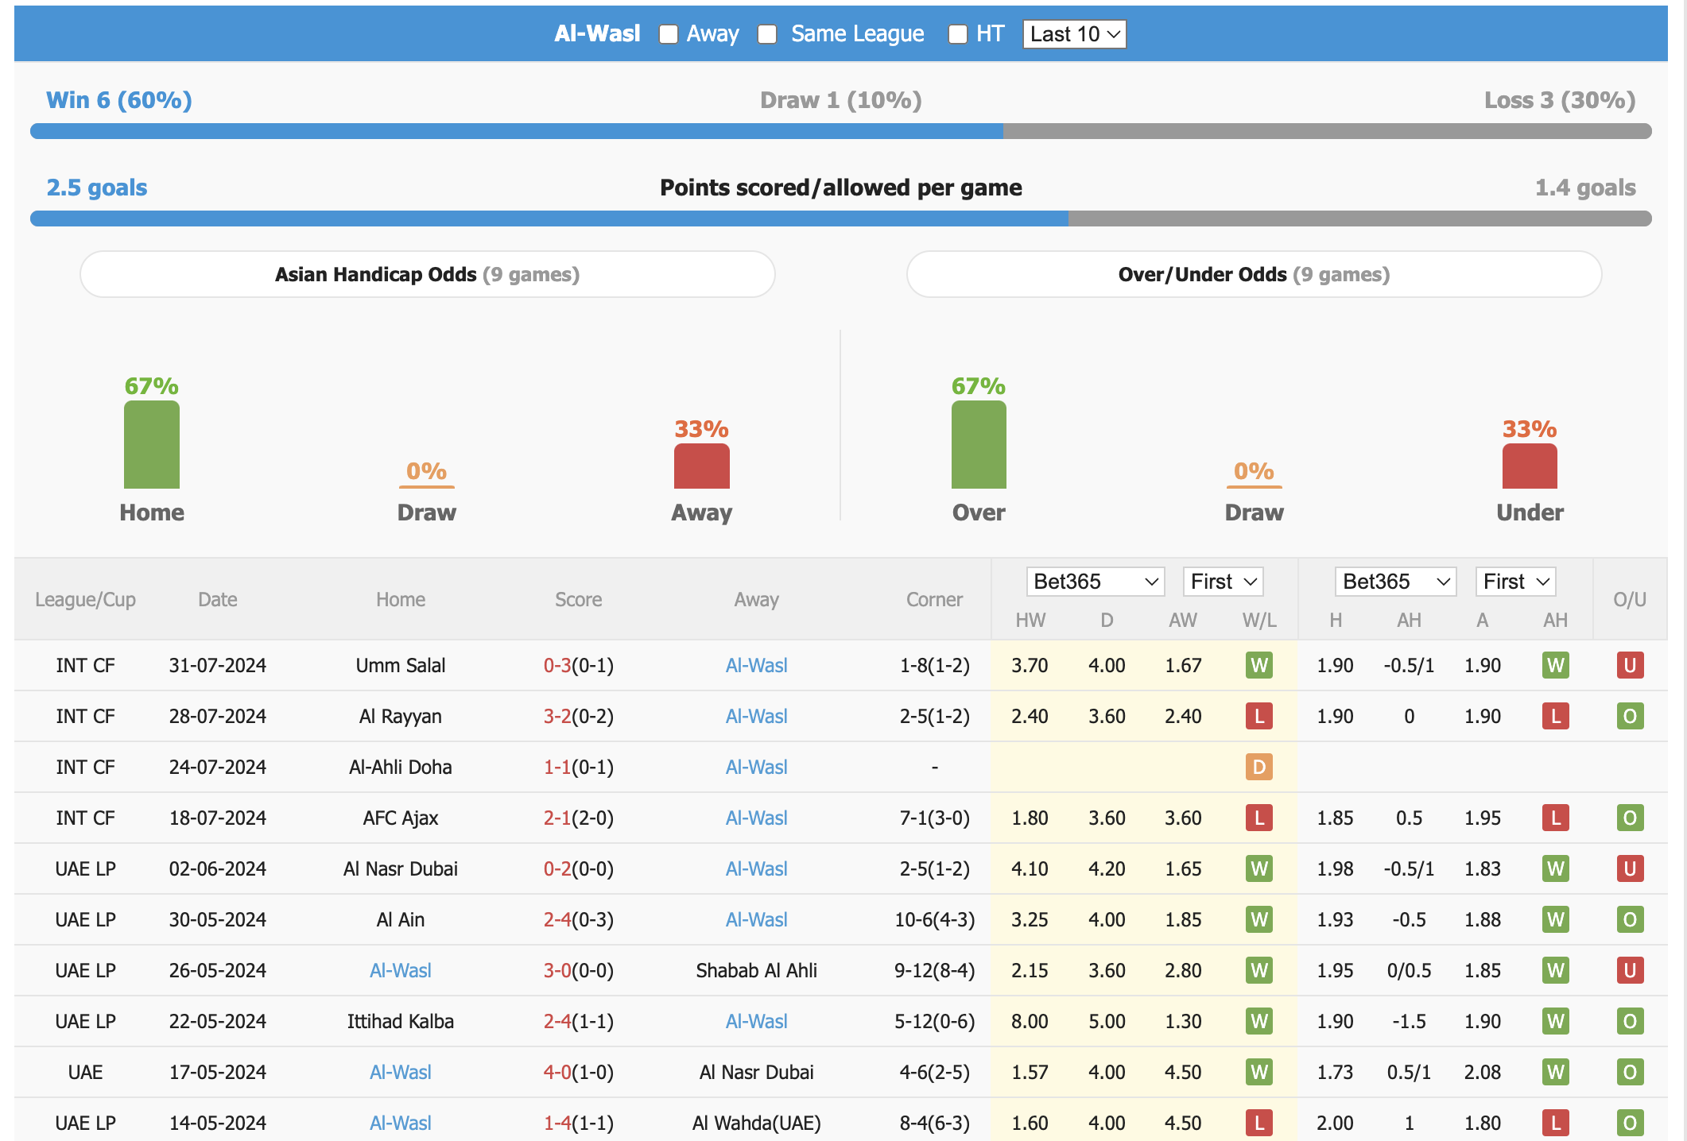Image resolution: width=1687 pixels, height=1141 pixels.
Task: Click the 3-2 score for Al Rayyan
Action: pyautogui.click(x=557, y=716)
